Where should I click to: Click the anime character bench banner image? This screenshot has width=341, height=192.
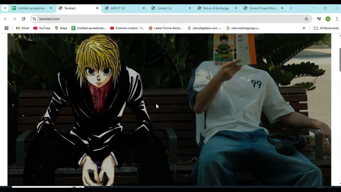[x=169, y=109]
